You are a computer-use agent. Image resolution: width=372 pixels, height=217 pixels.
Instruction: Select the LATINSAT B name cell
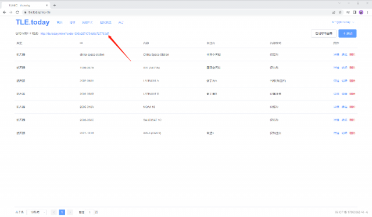coord(151,94)
